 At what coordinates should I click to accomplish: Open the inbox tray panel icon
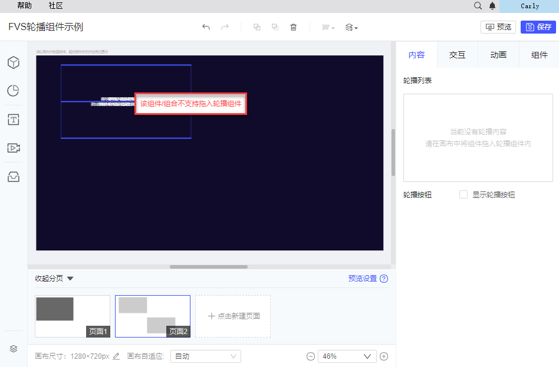click(x=14, y=177)
